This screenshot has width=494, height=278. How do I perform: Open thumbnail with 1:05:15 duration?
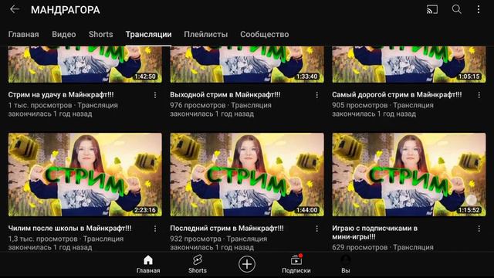pos(409,64)
